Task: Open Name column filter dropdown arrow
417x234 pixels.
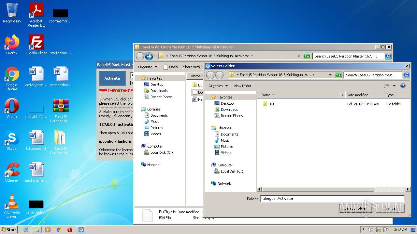Action: point(342,95)
